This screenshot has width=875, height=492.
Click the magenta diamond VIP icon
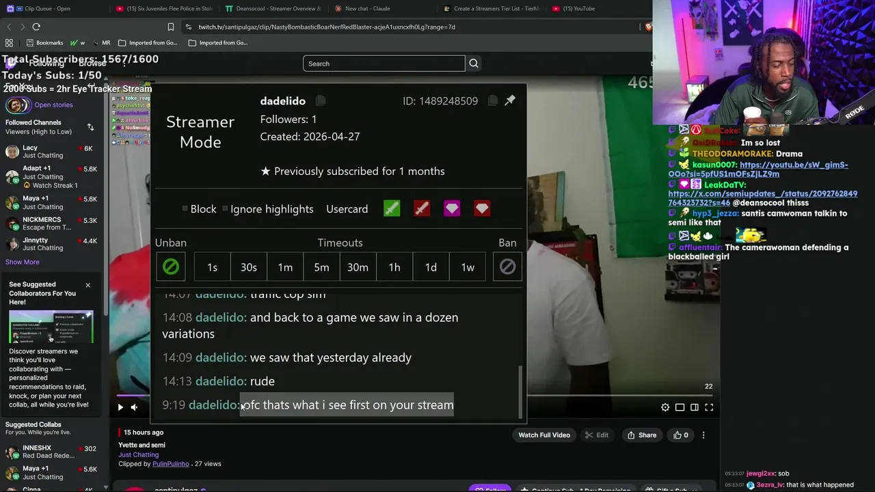(x=452, y=208)
